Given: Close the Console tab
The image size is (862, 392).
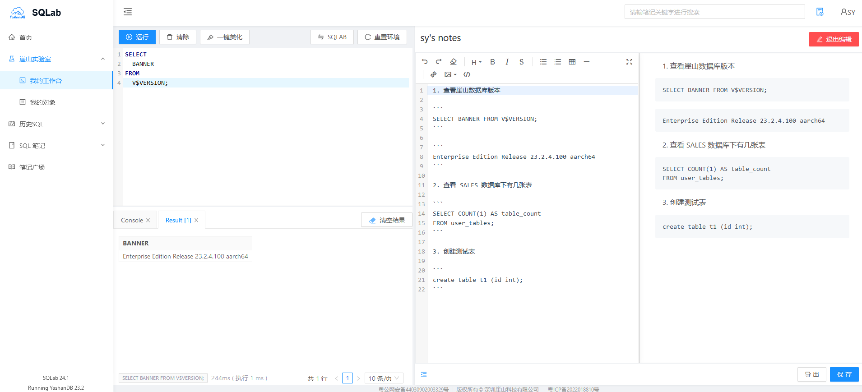Looking at the screenshot, I should pos(148,220).
